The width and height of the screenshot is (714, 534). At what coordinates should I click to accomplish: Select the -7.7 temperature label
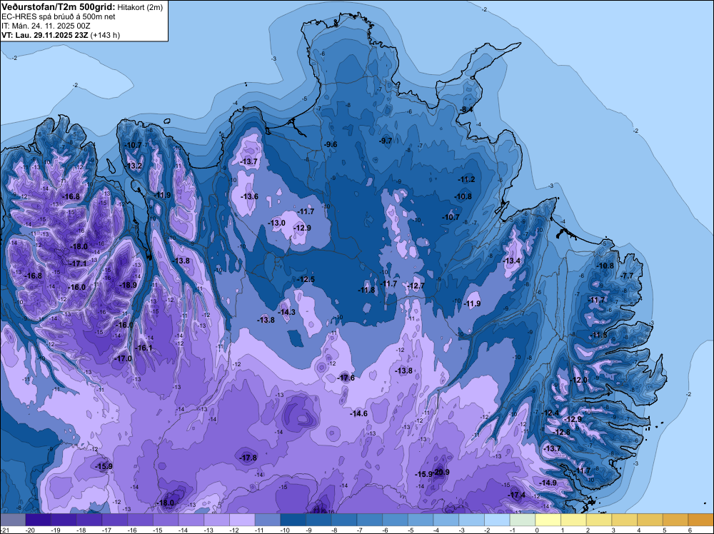[x=627, y=276]
